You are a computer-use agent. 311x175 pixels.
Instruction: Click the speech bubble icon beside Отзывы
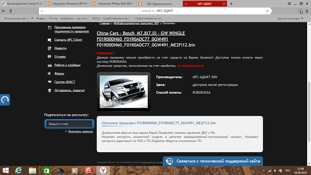coord(50,56)
